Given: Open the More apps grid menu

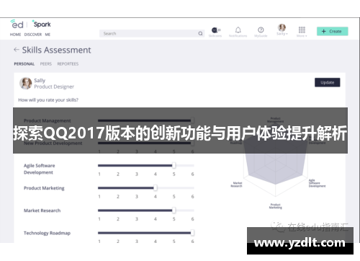Looking at the screenshot, I should point(302,30).
